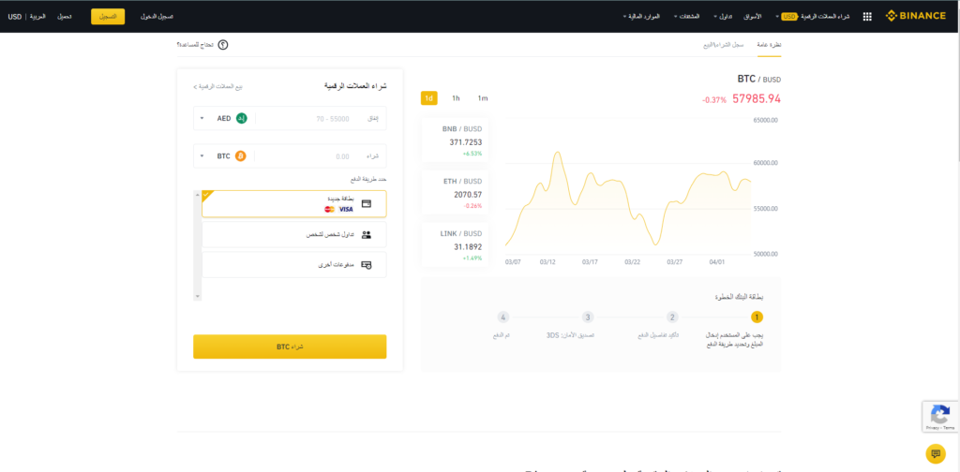The image size is (960, 472).
Task: Click the 57985.94 BTC price value
Action: [x=757, y=98]
